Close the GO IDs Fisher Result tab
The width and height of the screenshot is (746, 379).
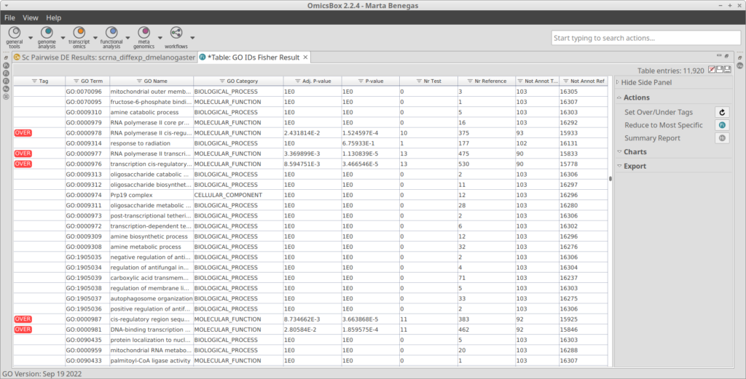click(305, 57)
